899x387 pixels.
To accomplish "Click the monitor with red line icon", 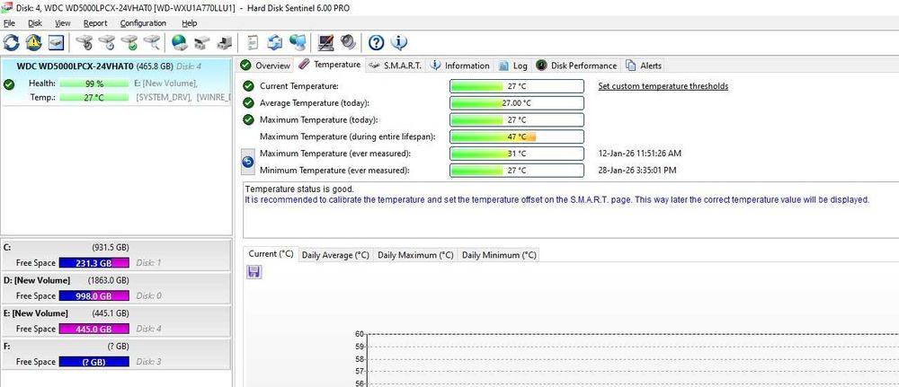I will tap(326, 42).
